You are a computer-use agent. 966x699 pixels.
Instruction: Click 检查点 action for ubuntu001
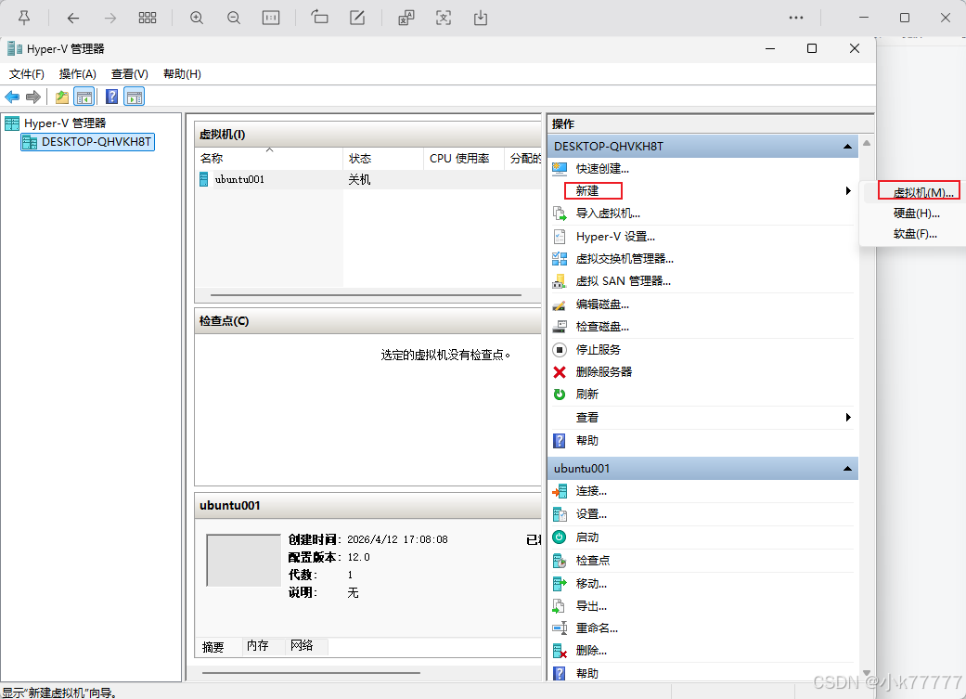(593, 561)
